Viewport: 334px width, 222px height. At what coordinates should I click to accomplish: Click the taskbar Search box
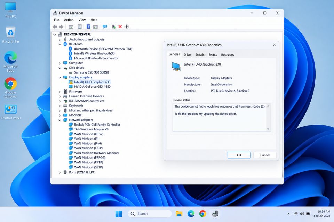coord(150,214)
